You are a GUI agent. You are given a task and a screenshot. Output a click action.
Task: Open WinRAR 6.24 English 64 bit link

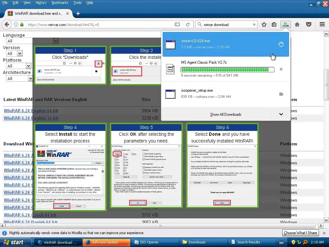pos(31,111)
